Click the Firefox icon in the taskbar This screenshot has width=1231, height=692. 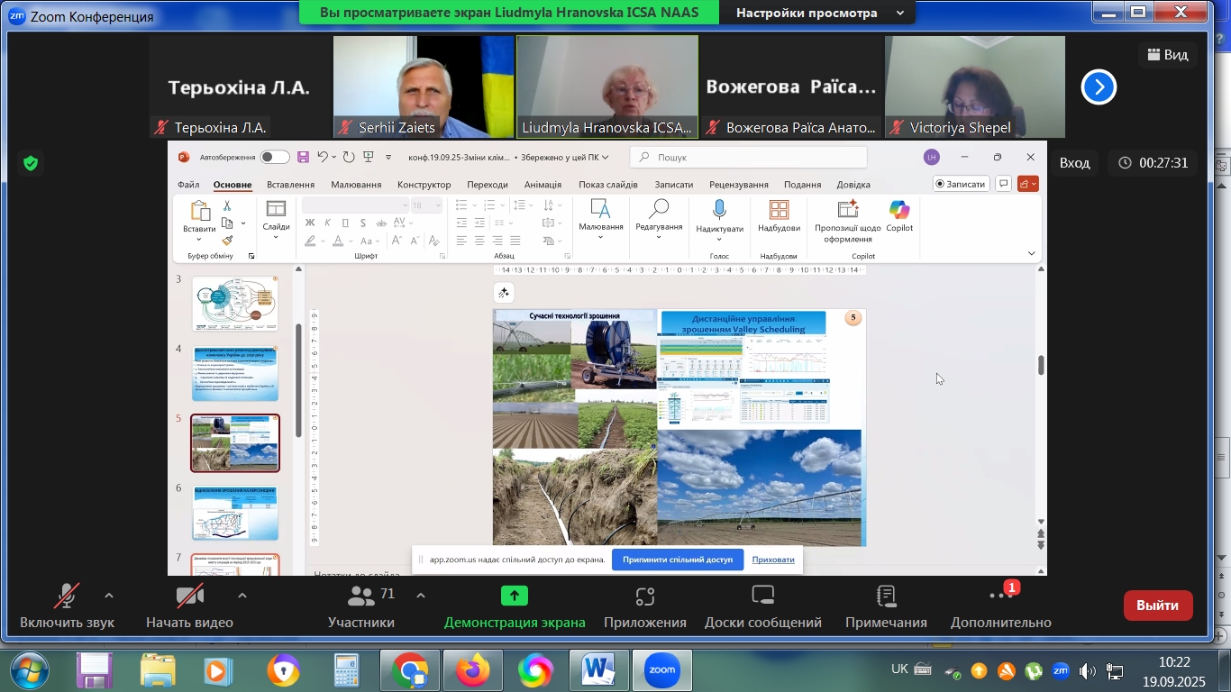tap(472, 671)
